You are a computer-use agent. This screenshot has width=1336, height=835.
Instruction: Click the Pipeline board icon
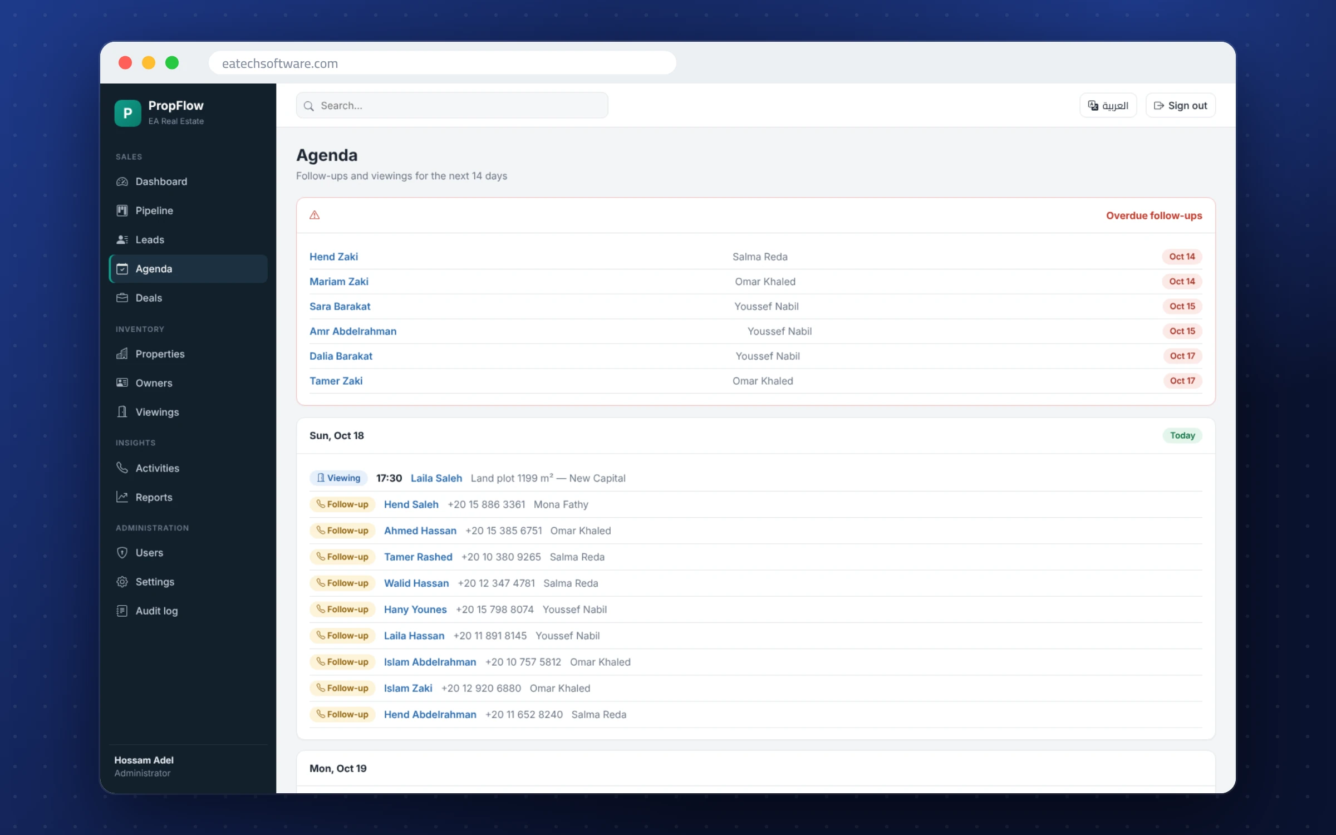(x=122, y=210)
